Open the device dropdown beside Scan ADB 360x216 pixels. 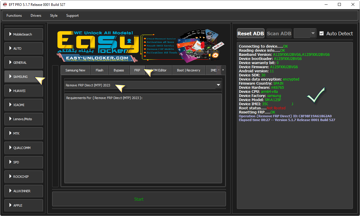tap(305, 34)
